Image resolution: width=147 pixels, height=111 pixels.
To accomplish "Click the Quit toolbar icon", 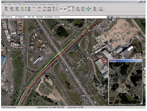I will [6, 9].
